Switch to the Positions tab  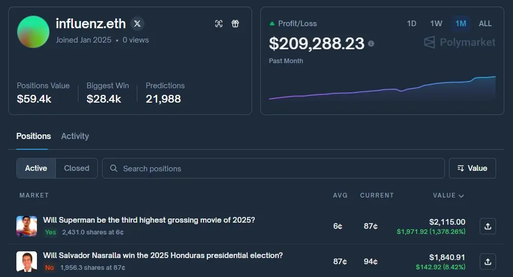(x=34, y=136)
